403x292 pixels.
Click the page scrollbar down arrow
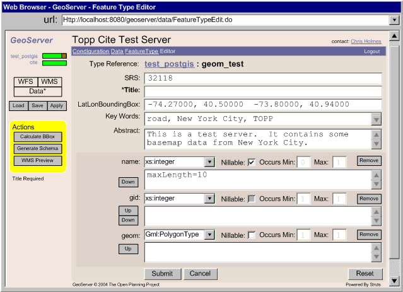point(394,281)
